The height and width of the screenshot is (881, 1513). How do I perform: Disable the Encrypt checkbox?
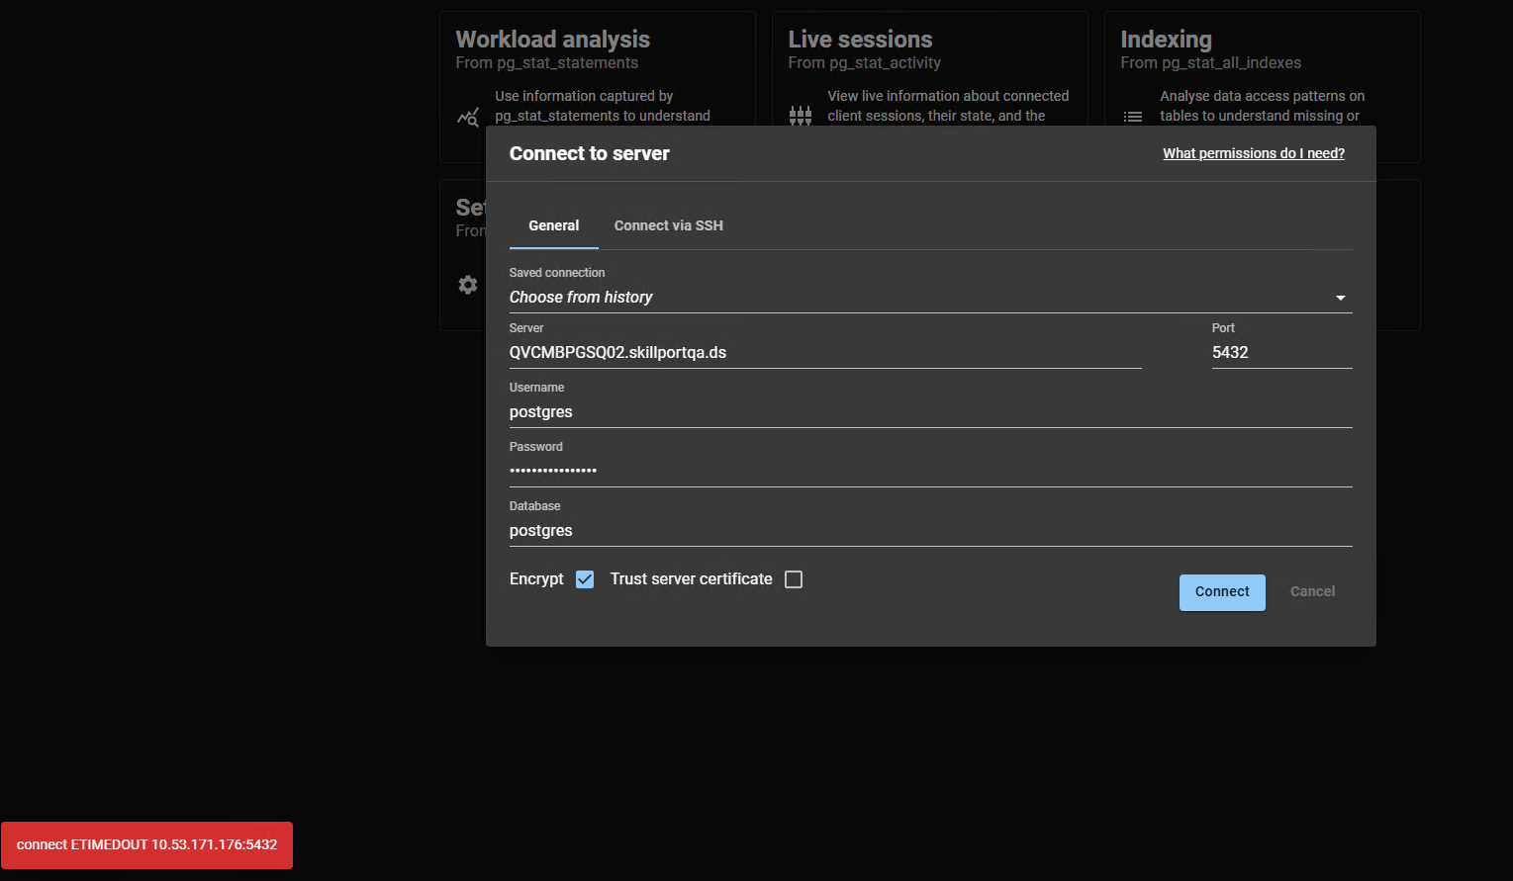point(585,579)
